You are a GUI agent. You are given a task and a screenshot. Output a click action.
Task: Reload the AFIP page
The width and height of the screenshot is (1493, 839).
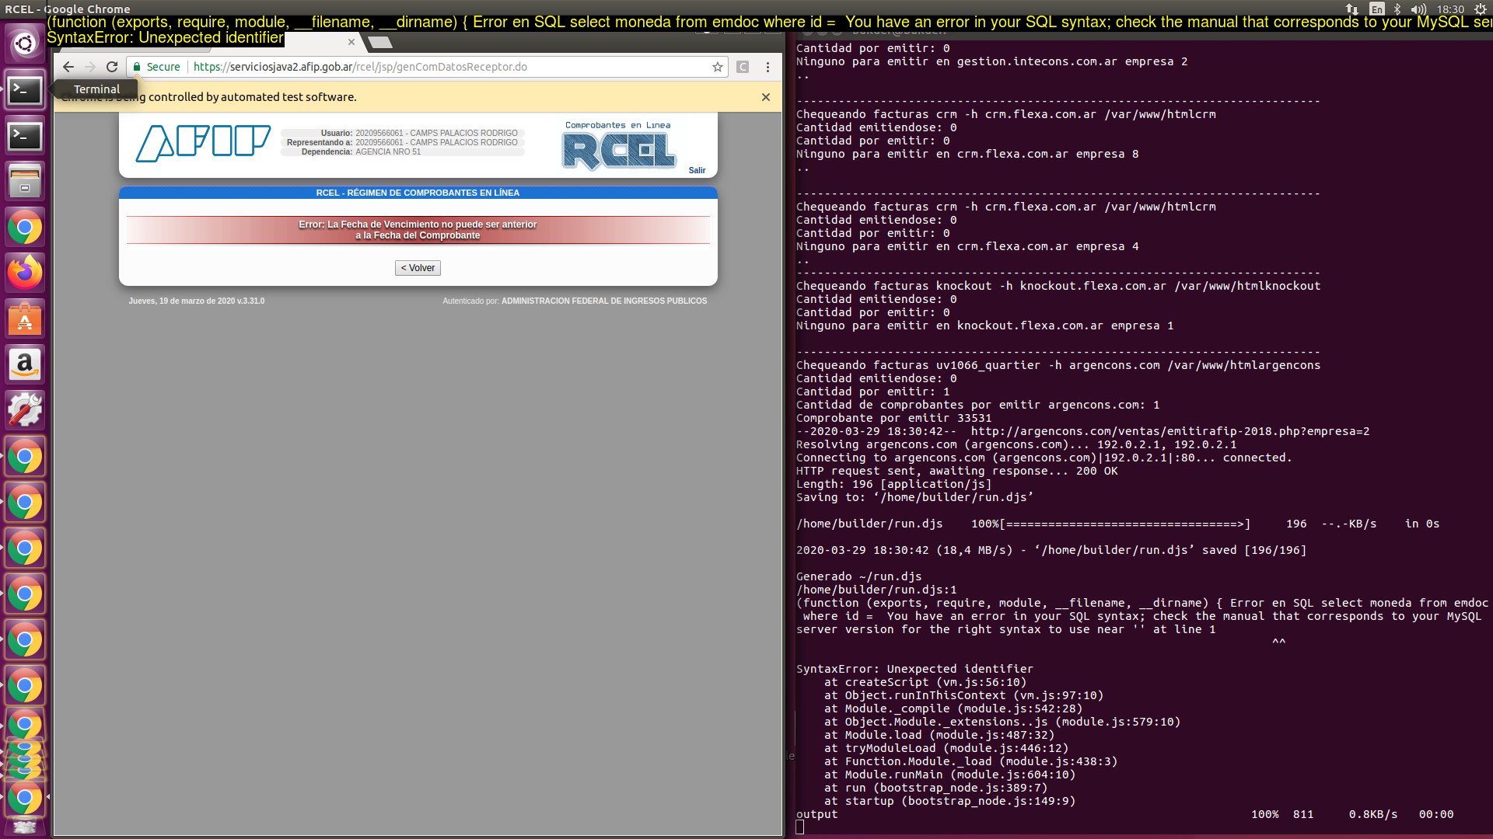(x=112, y=67)
